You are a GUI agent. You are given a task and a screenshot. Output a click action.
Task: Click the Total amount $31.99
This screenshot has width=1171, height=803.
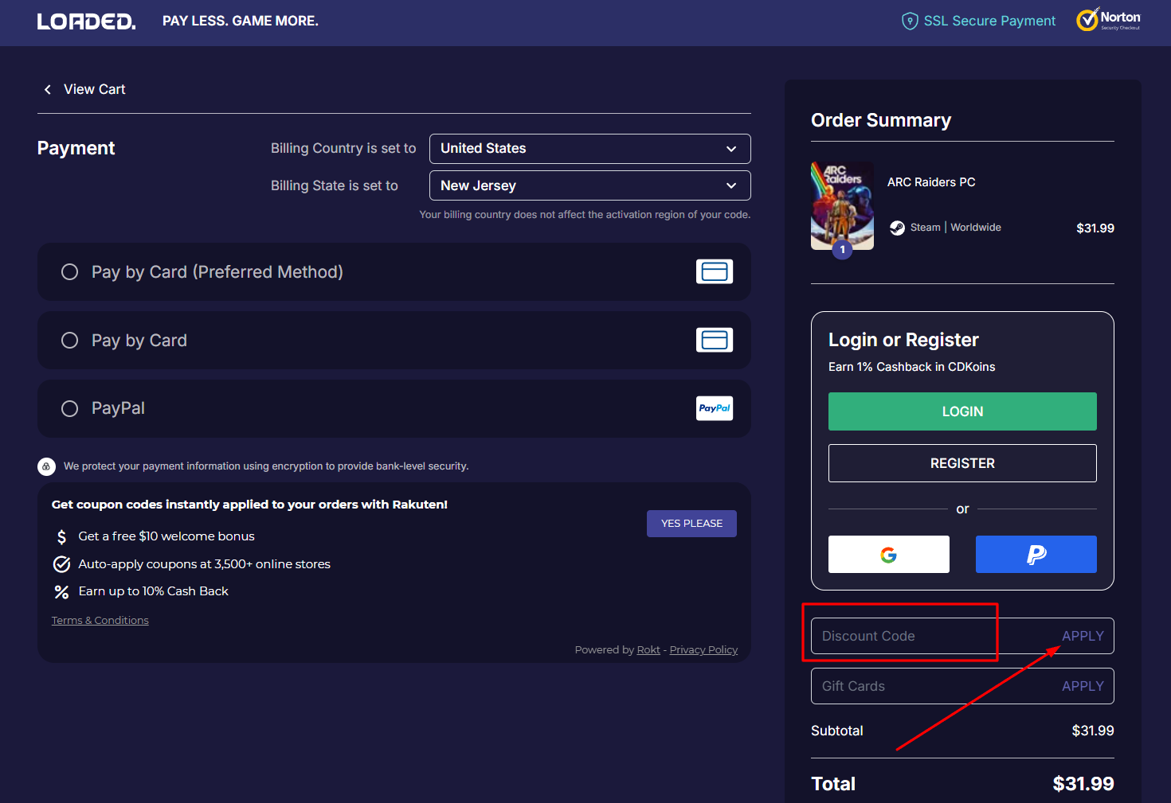pos(1083,784)
